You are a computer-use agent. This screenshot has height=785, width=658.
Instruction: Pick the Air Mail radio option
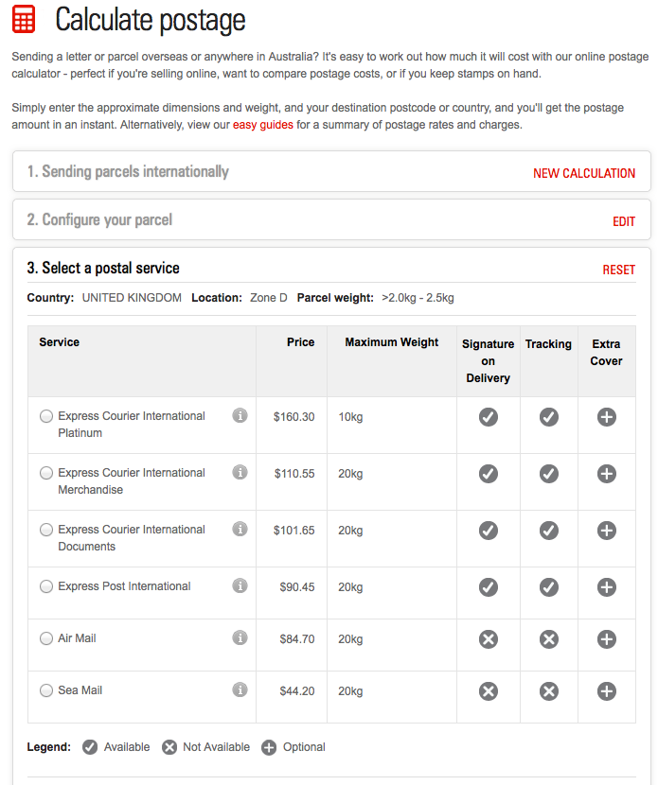(x=46, y=638)
